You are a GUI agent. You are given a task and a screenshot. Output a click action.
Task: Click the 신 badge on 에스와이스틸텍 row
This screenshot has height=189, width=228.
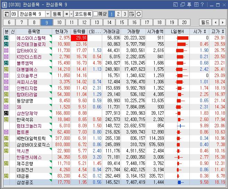(6, 38)
